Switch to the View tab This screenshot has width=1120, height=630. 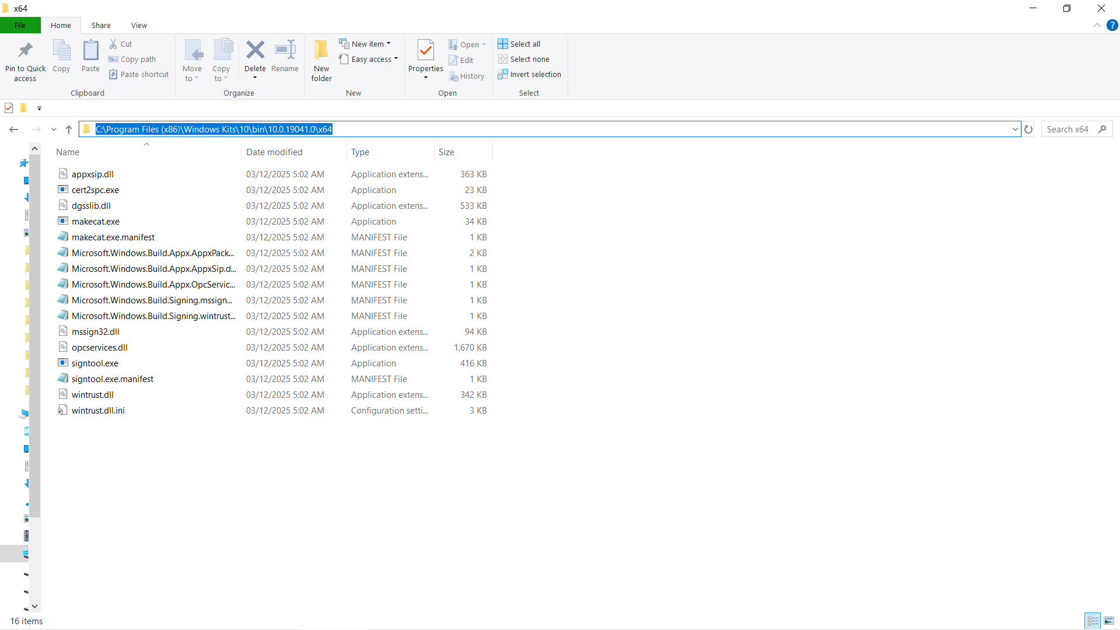(139, 25)
